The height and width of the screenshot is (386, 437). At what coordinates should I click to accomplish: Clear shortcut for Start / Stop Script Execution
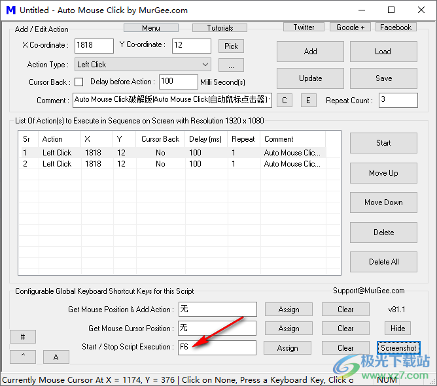[345, 348]
